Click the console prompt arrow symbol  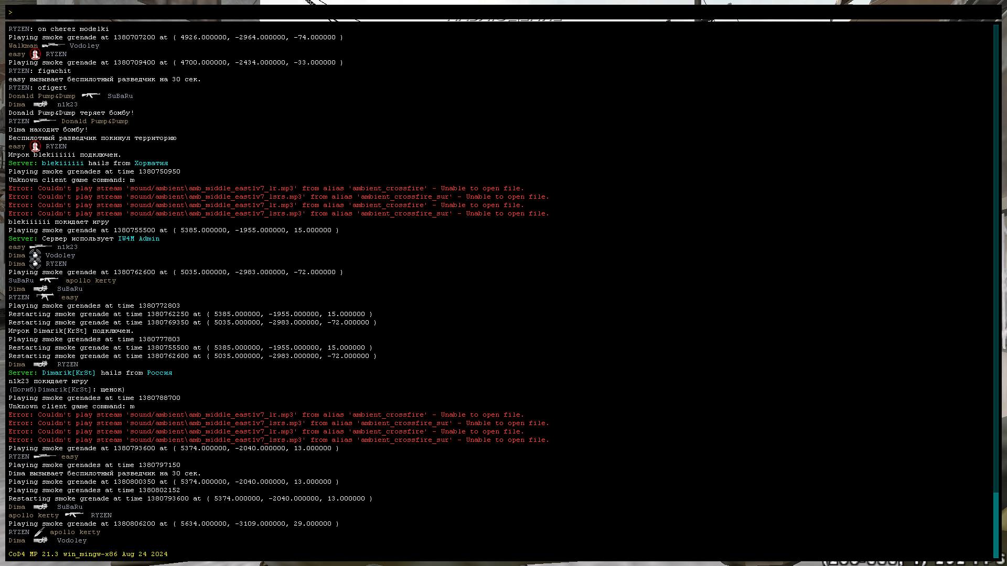tap(10, 13)
